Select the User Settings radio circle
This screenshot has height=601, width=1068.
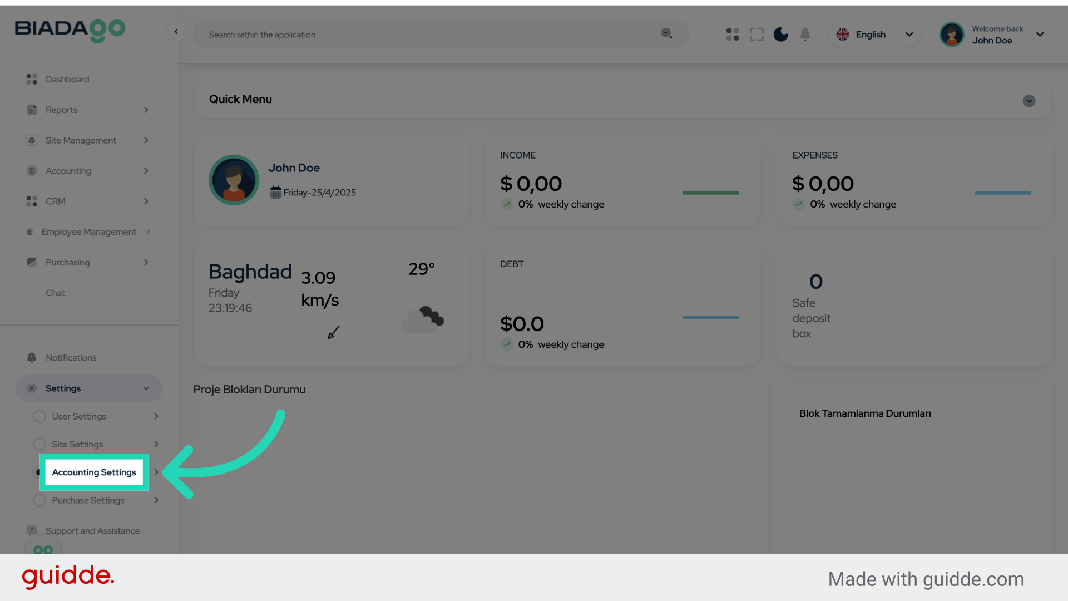pos(39,416)
